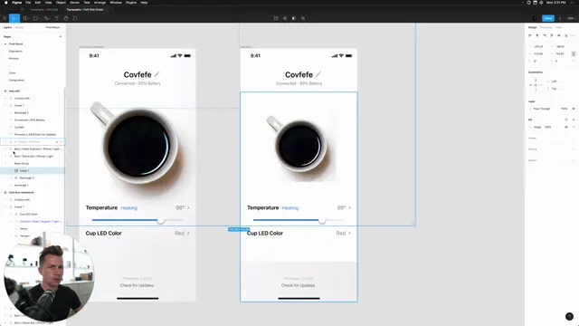
Task: Open the Object menu
Action: tap(61, 3)
